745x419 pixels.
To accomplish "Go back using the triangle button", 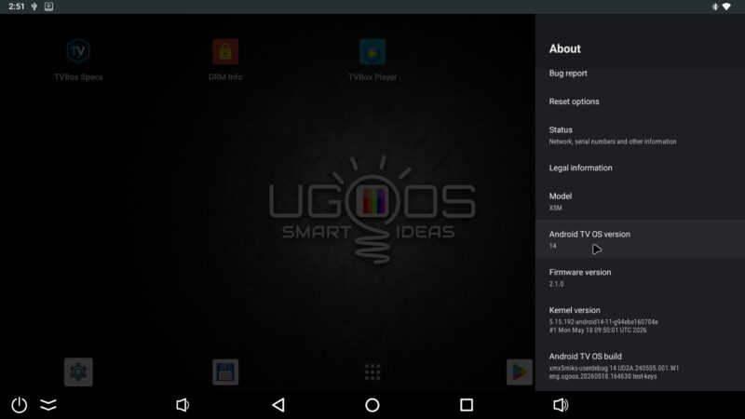I will click(x=278, y=405).
